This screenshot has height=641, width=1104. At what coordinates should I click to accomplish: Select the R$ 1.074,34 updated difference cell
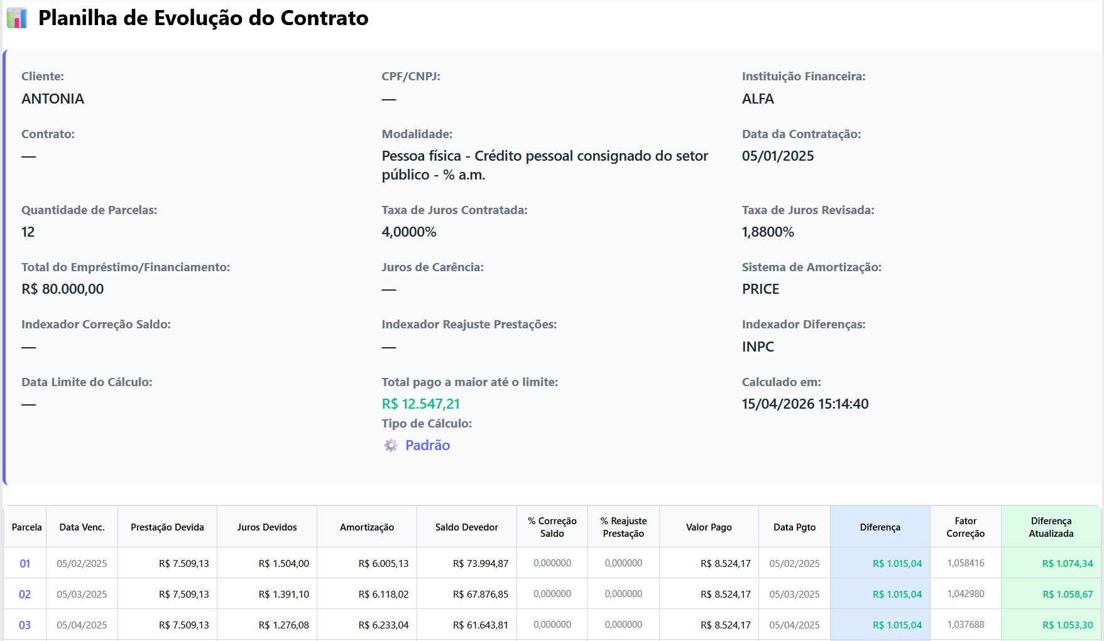[1068, 564]
